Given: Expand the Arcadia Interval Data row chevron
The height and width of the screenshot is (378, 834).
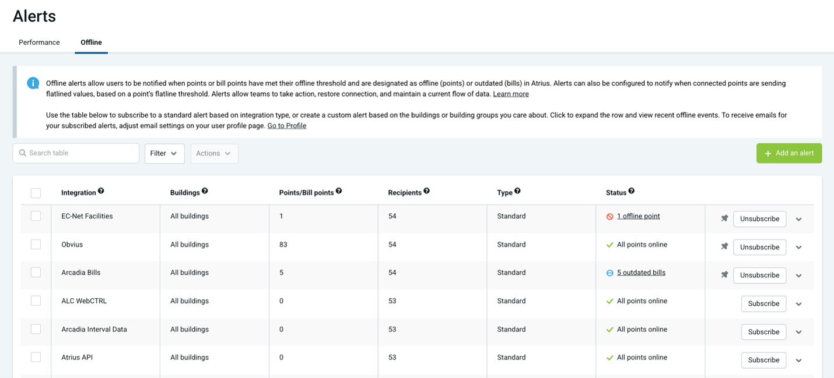Looking at the screenshot, I should coord(799,332).
